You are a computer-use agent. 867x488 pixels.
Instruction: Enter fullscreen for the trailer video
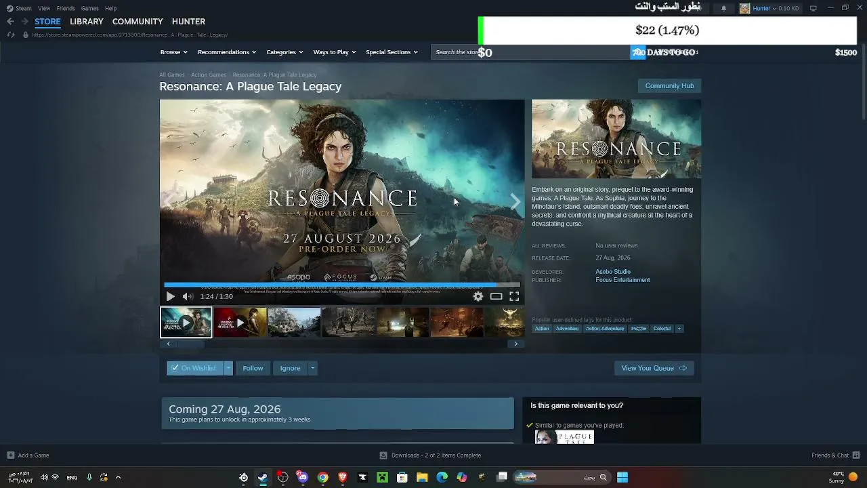tap(514, 296)
